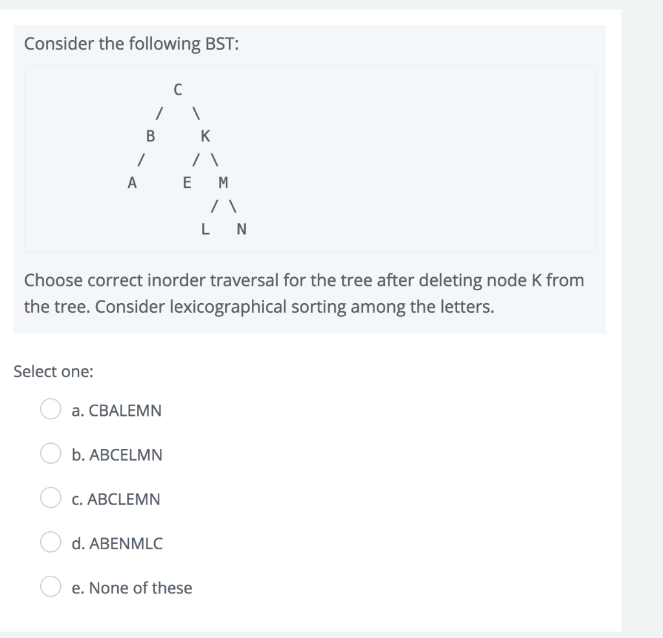The image size is (663, 638).
Task: Click the question text about deleting node K
Action: (x=304, y=293)
